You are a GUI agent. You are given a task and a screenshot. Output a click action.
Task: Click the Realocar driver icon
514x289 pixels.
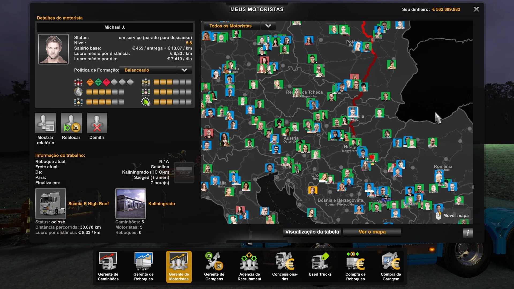71,123
